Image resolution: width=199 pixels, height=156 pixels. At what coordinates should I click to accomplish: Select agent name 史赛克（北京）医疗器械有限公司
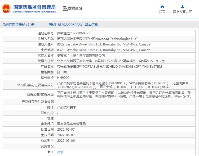[x=81, y=56]
